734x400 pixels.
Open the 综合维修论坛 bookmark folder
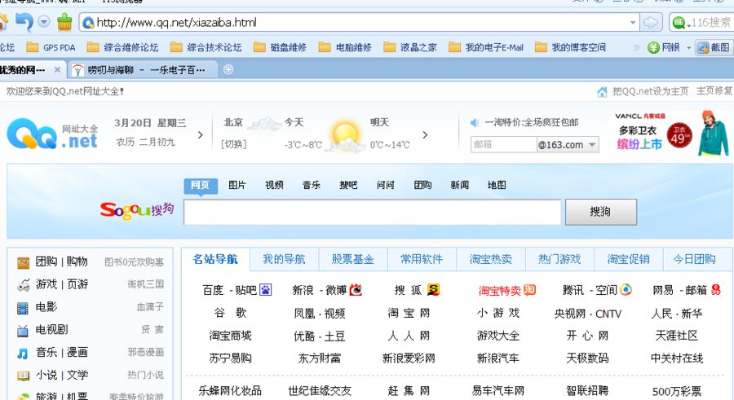[x=122, y=47]
